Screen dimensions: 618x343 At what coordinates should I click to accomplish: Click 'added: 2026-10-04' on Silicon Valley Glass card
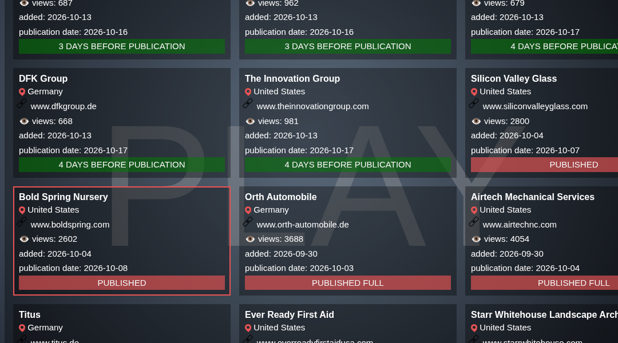507,135
